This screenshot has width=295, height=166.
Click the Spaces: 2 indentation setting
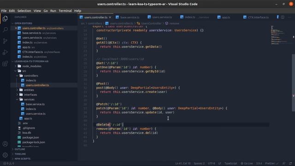pyautogui.click(x=199, y=163)
